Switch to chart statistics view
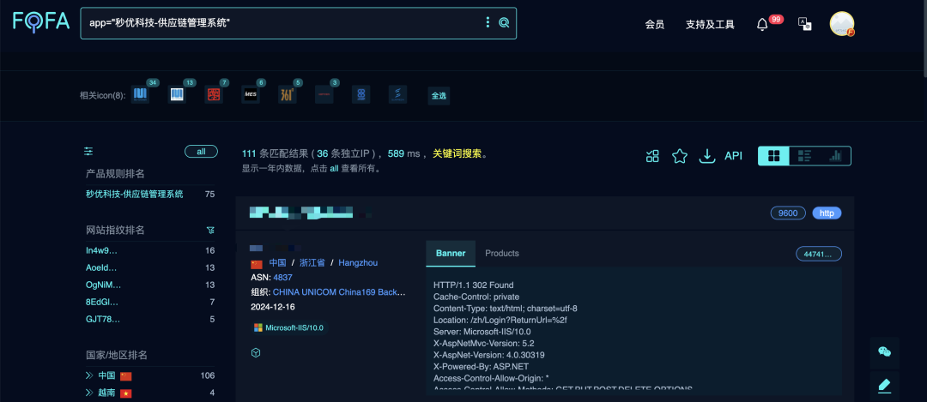This screenshot has height=402, width=927. coord(835,156)
